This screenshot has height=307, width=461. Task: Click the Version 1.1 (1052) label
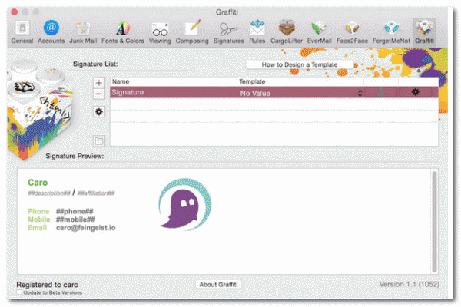[x=410, y=284]
